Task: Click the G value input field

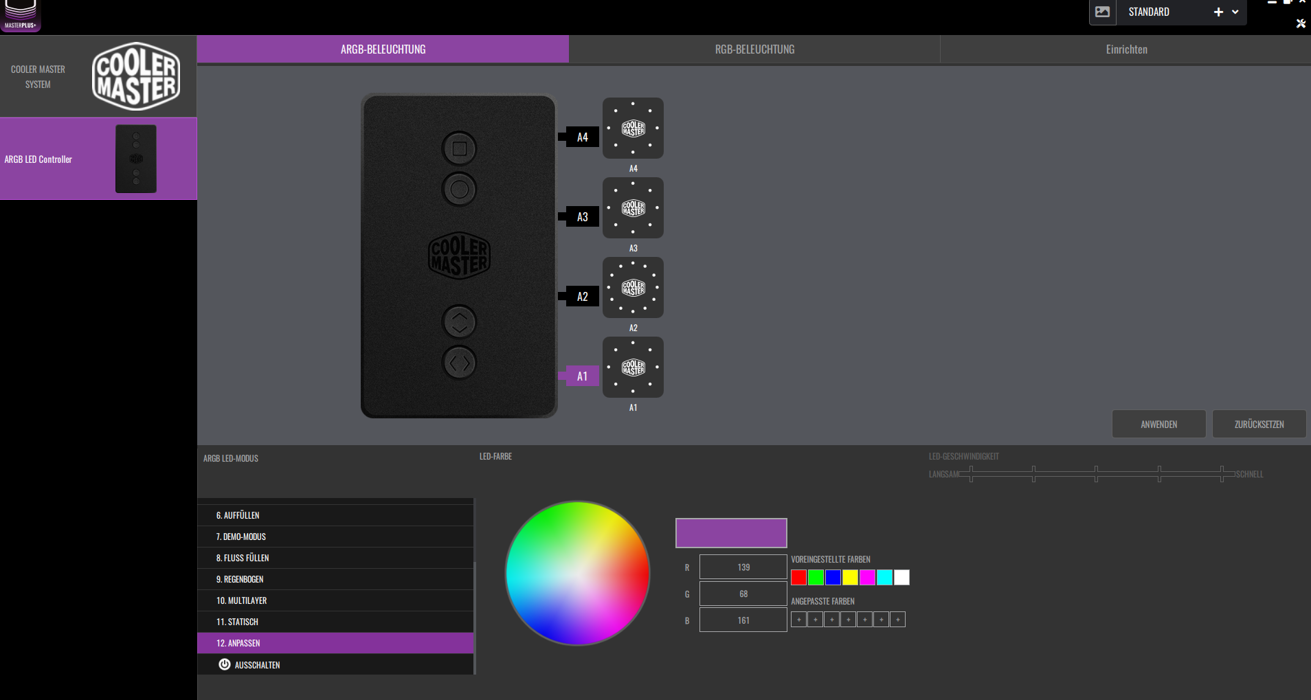Action: 742,593
